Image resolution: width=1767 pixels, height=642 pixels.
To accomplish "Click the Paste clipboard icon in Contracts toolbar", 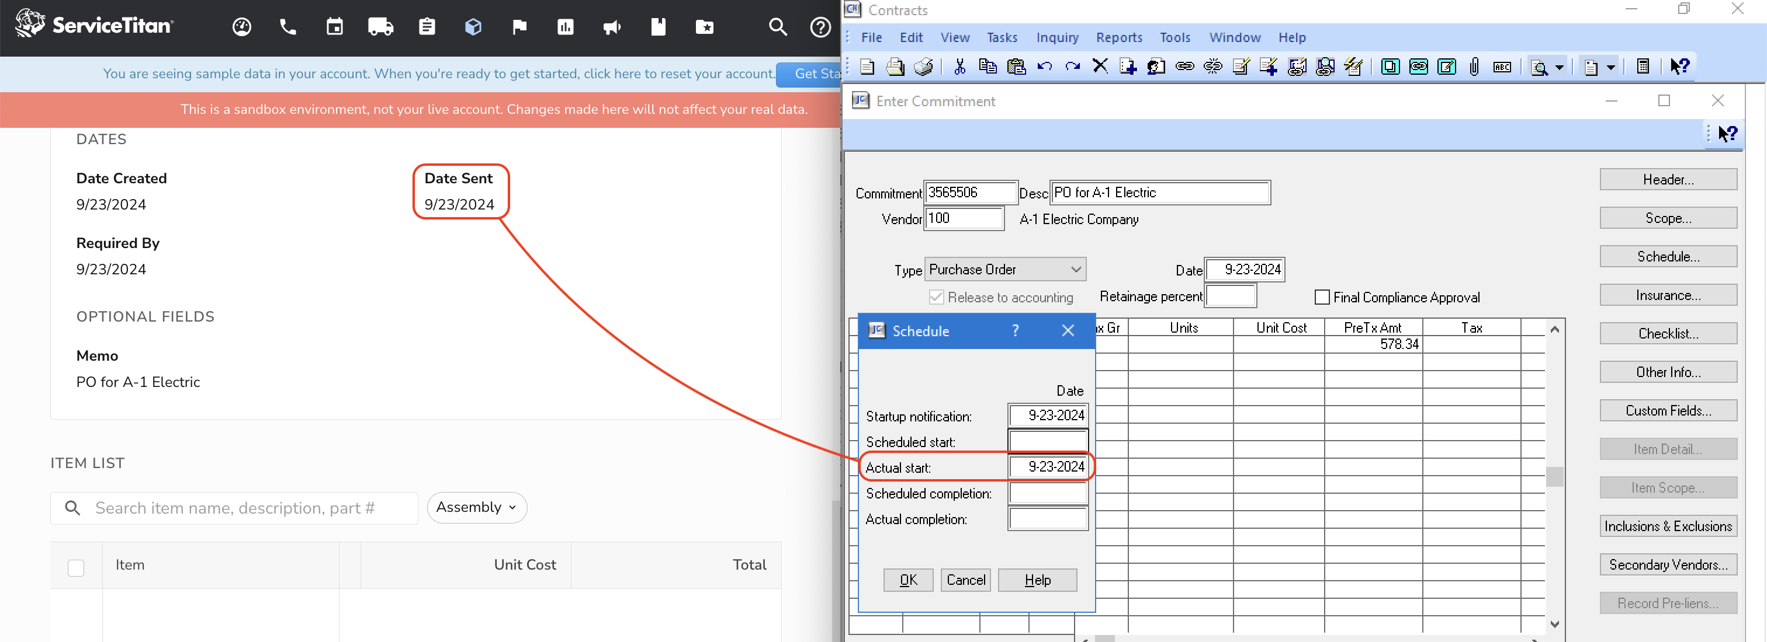I will tap(1016, 67).
